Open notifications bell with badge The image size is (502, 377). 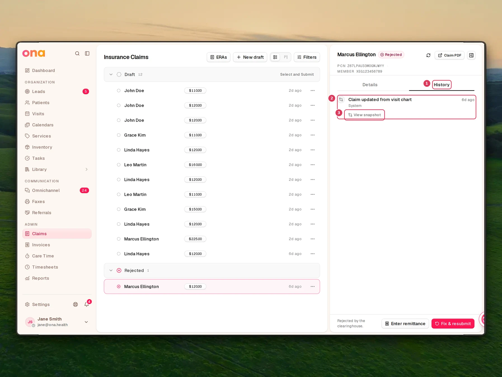pyautogui.click(x=86, y=304)
